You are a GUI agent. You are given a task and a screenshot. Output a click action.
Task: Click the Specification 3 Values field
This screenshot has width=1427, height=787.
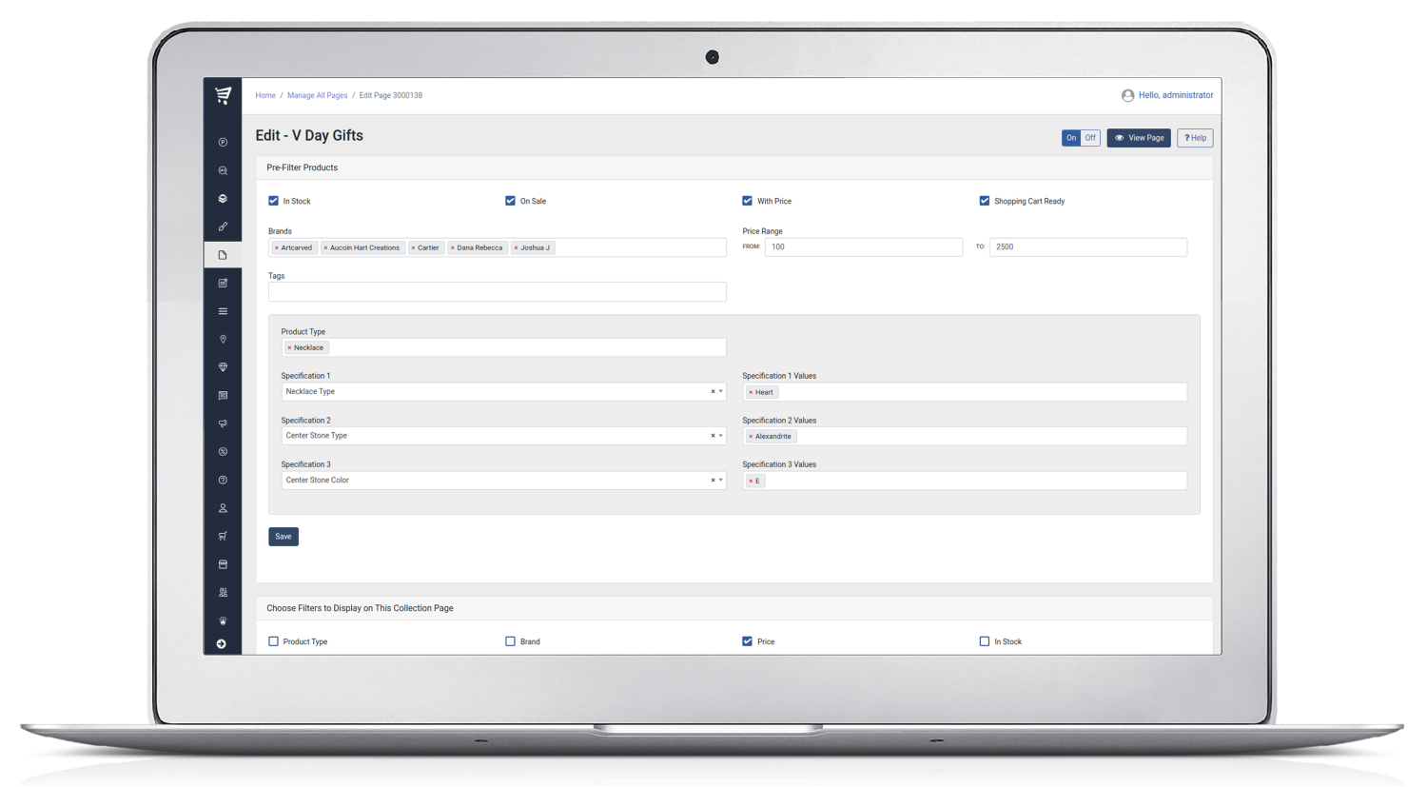(965, 481)
